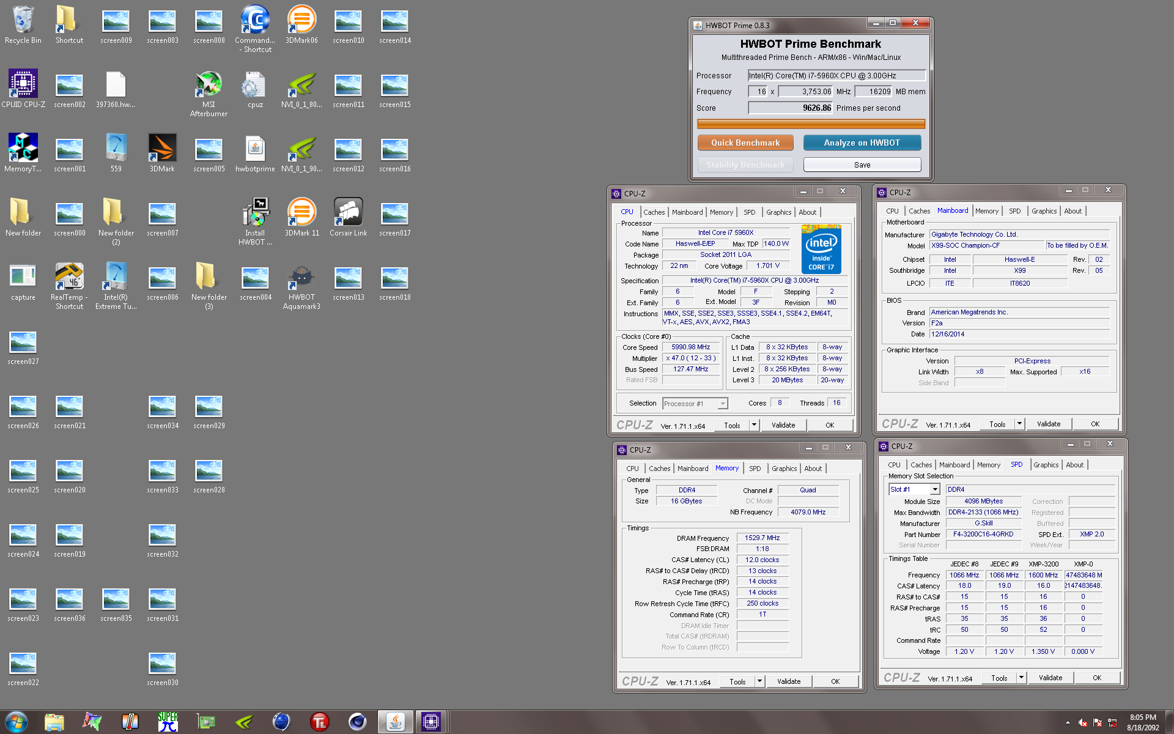Open Tools dropdown arrow in Mainboard window
Image resolution: width=1174 pixels, height=734 pixels.
tap(1019, 424)
